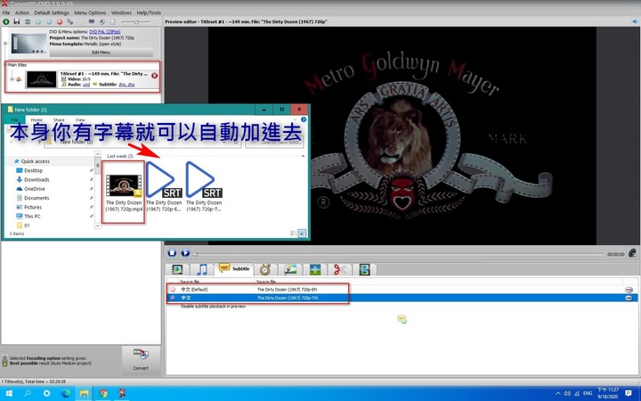
Task: Open the DVD PAL options link
Action: click(105, 31)
